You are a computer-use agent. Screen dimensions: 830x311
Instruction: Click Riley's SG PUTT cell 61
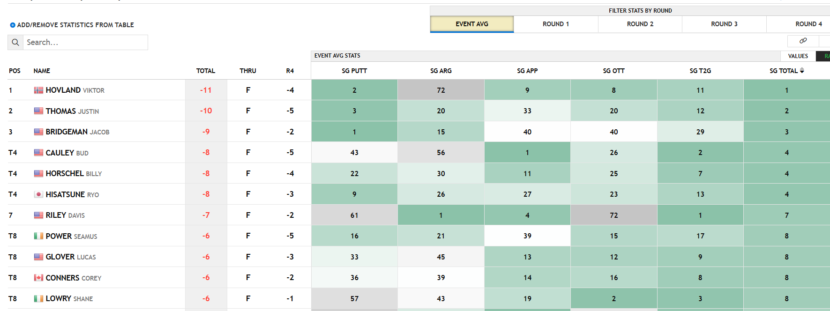pyautogui.click(x=354, y=215)
